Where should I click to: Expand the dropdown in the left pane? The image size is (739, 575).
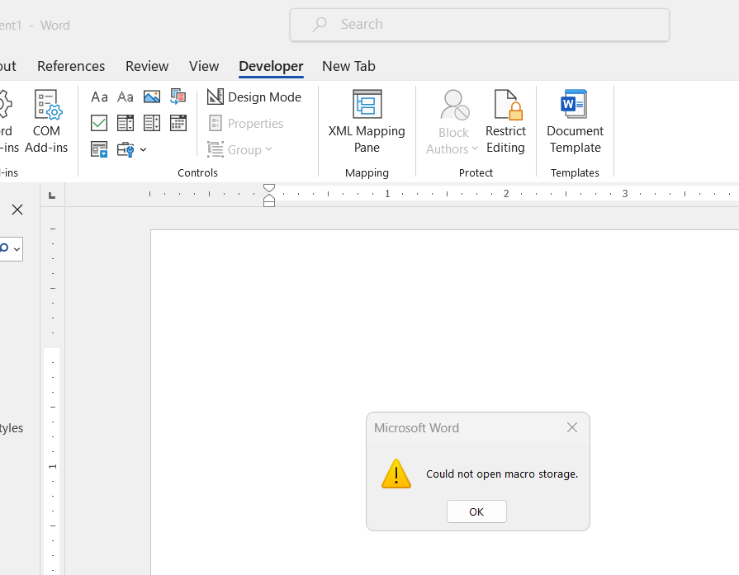point(17,249)
